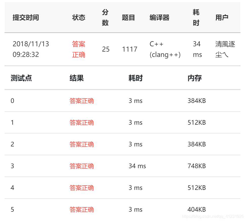
Task: Select the score value 25
Action: tap(106, 49)
